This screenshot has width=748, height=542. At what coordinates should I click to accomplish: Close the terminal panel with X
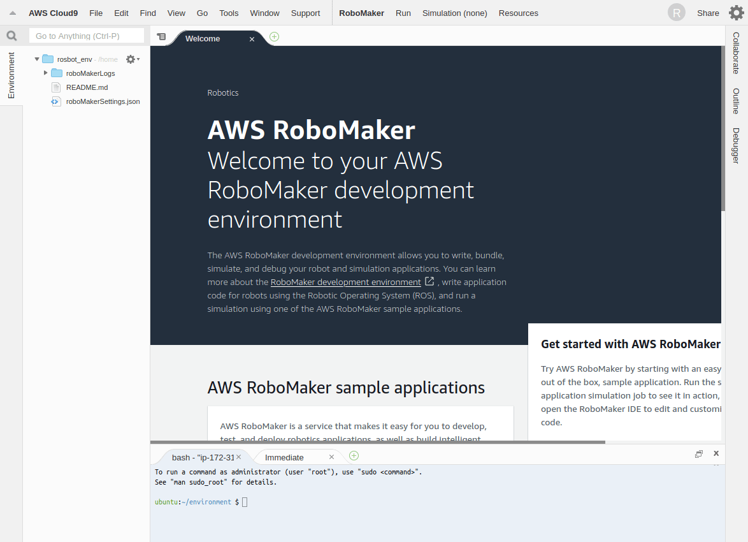[716, 453]
